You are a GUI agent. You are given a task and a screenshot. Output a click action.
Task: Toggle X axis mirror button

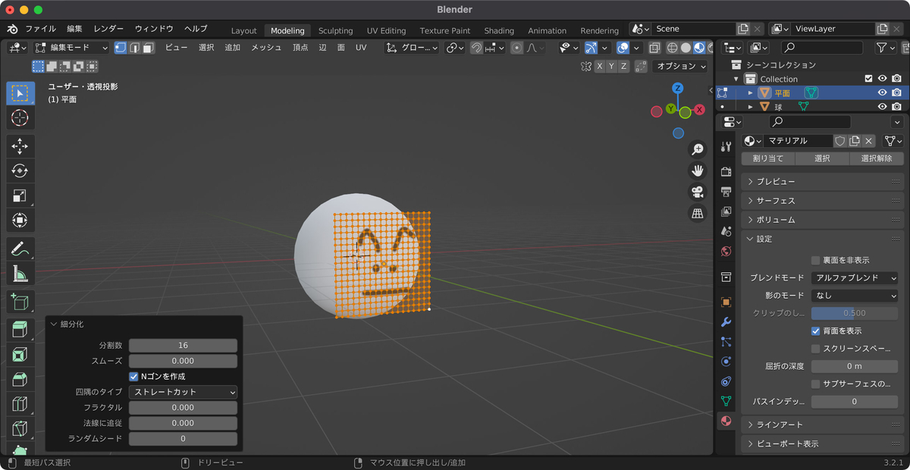point(599,66)
